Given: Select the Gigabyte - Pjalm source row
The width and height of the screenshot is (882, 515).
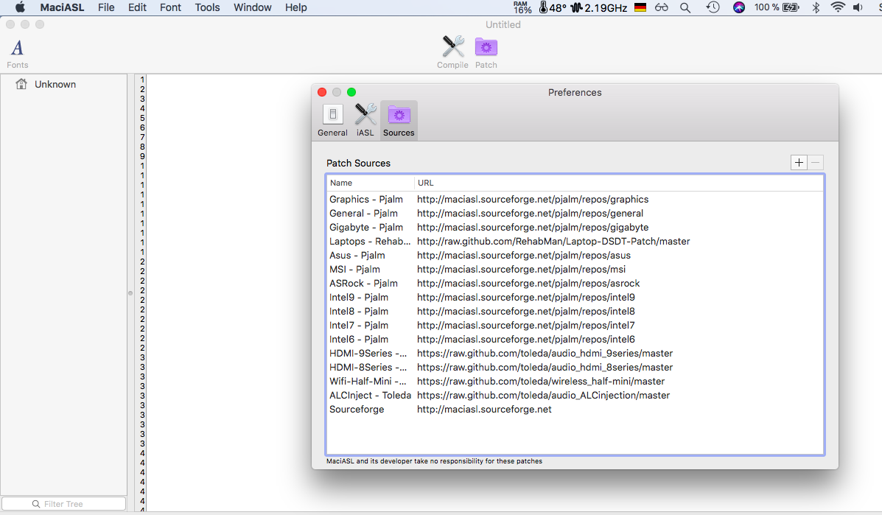Looking at the screenshot, I should [575, 227].
